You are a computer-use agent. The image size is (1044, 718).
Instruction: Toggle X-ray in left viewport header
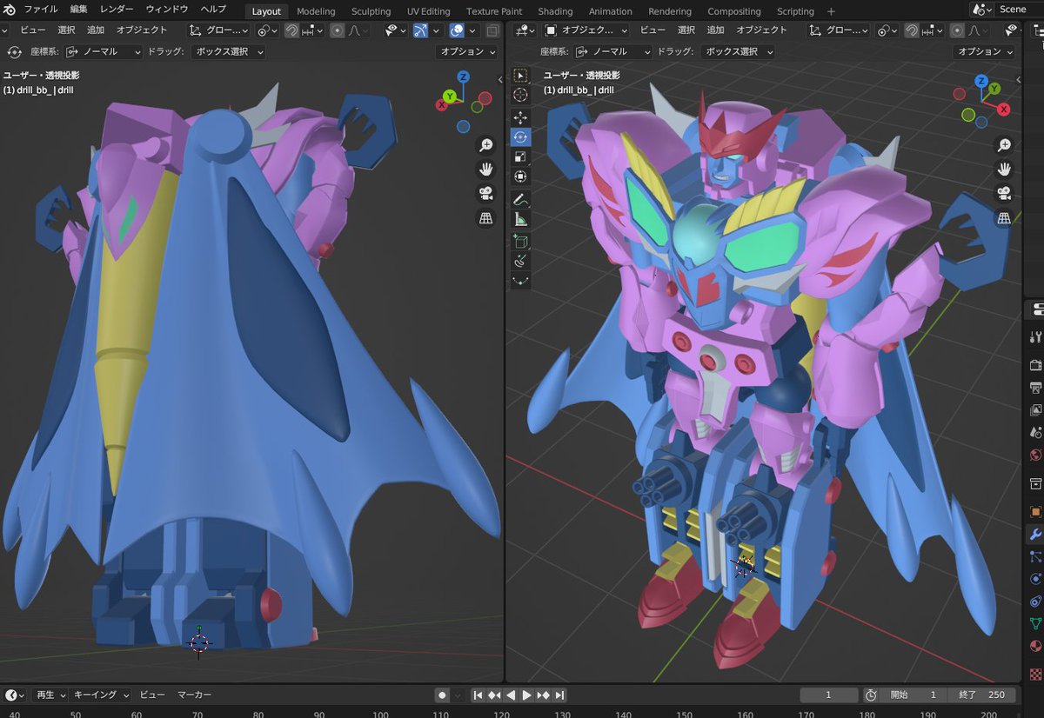click(492, 30)
